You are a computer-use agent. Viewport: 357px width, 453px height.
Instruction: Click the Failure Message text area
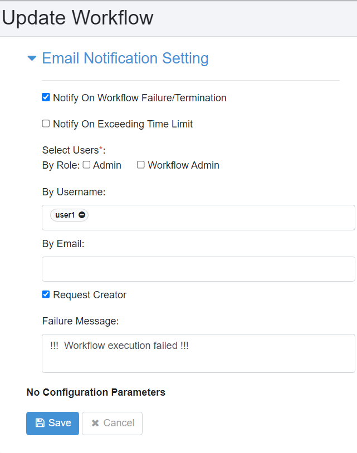(x=198, y=353)
